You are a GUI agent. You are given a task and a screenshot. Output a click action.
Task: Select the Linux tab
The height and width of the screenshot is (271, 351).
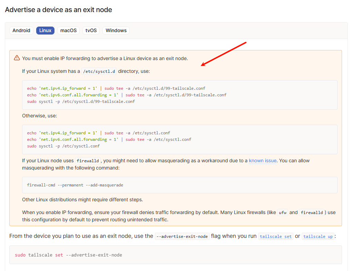coord(45,30)
